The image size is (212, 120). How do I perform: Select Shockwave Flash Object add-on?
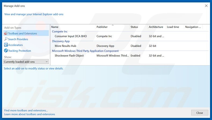coord(69,56)
